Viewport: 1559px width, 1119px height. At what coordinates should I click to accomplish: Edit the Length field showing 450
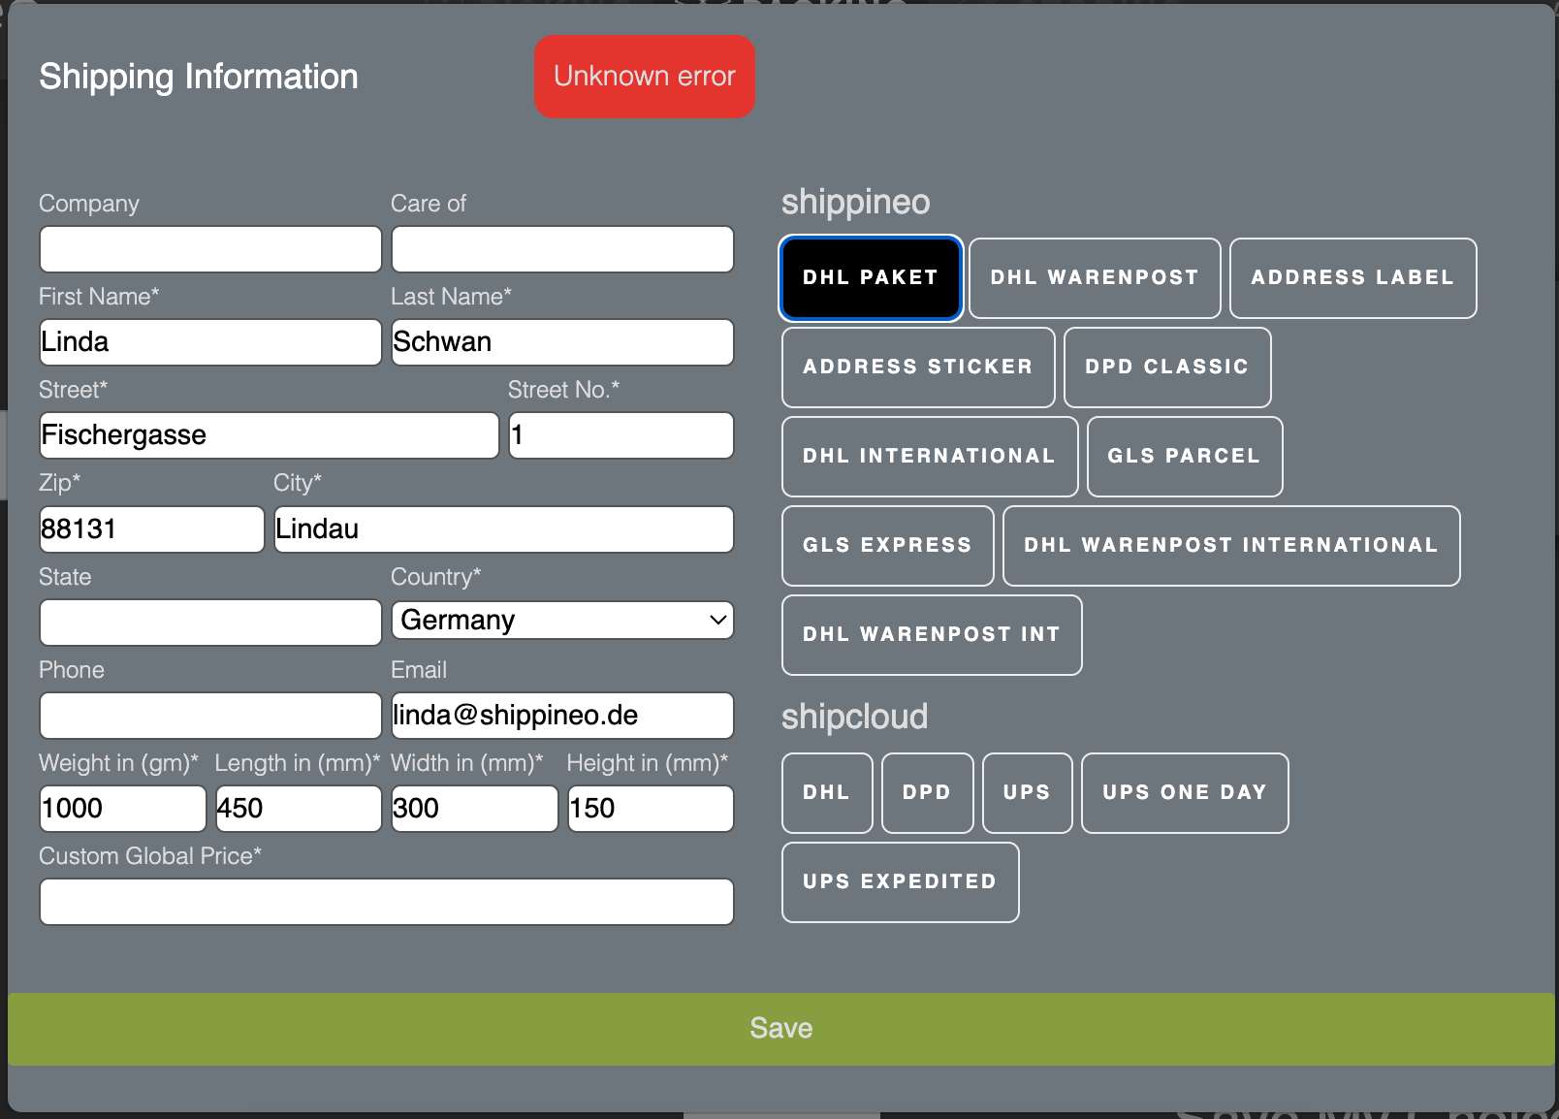click(x=299, y=809)
